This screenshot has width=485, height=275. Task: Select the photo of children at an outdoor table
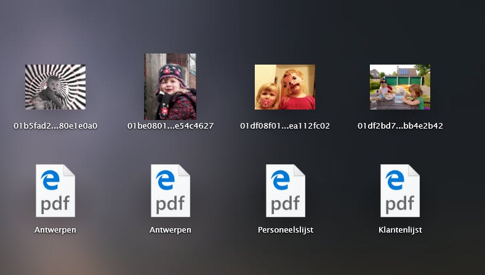(x=400, y=87)
